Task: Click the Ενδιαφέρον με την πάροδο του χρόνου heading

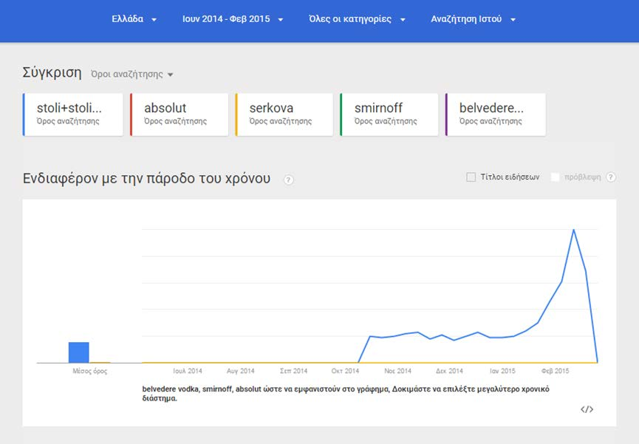Action: 146,179
